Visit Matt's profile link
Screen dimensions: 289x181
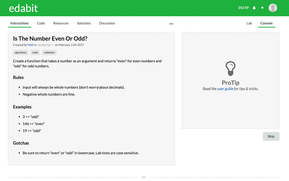(31, 45)
